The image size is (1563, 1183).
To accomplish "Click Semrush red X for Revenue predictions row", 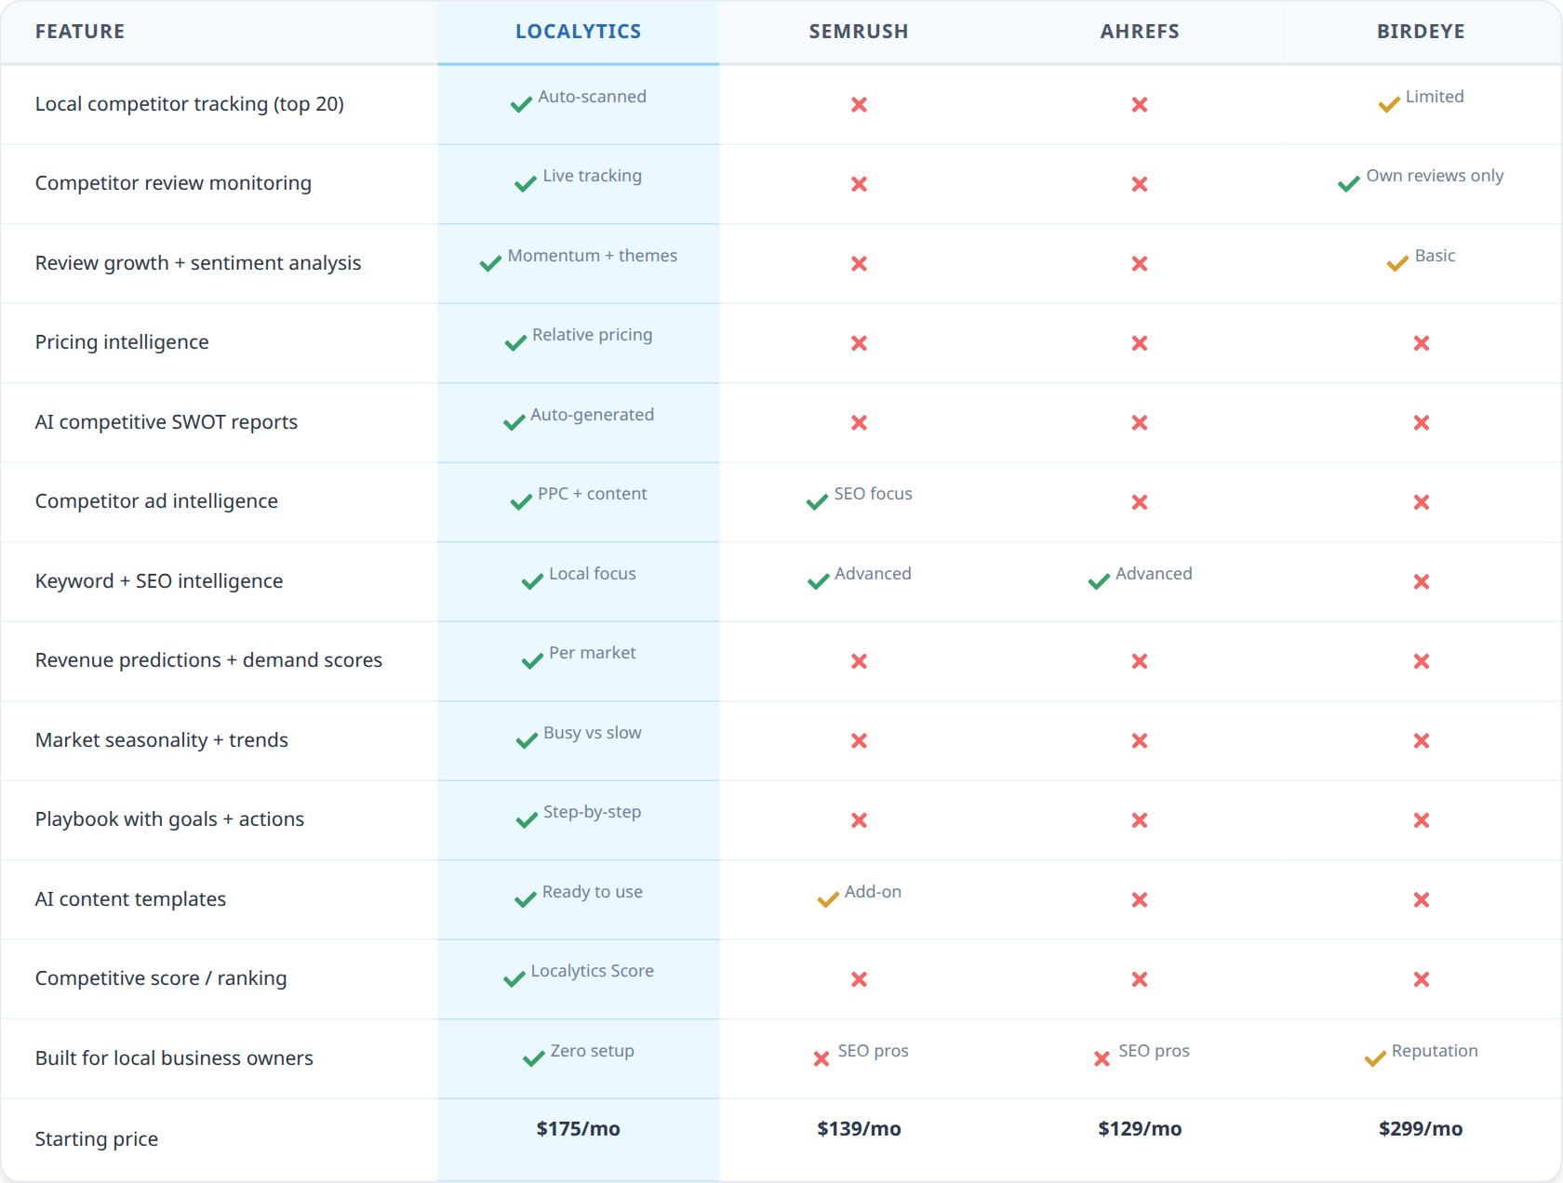I will click(859, 661).
